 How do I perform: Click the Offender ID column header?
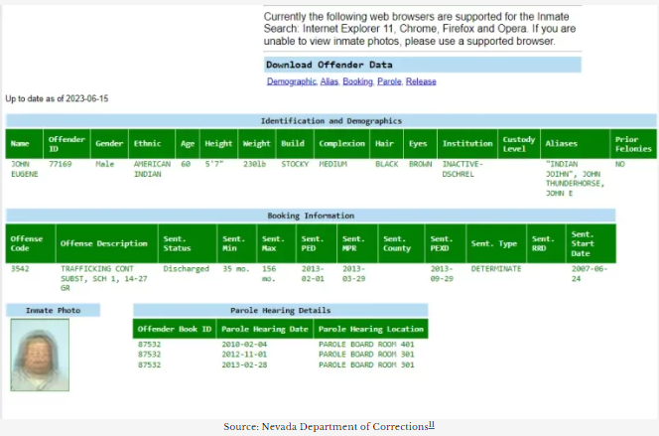point(67,143)
